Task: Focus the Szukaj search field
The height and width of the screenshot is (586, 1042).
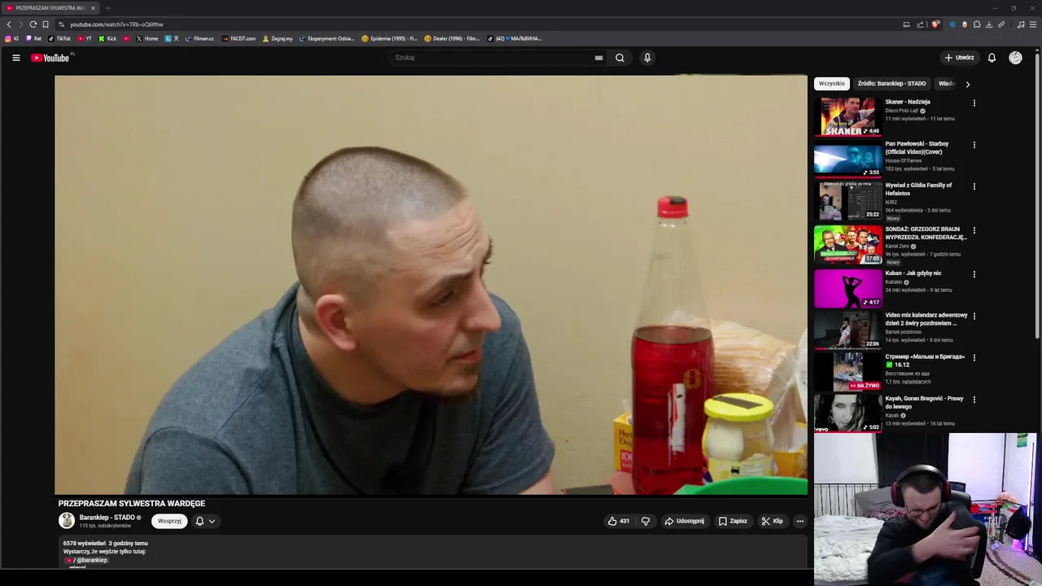Action: pos(493,58)
